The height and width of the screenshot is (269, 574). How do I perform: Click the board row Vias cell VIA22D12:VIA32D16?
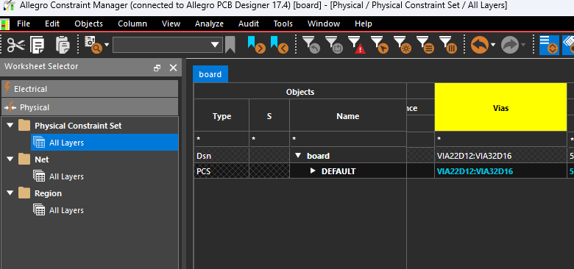tap(500, 156)
